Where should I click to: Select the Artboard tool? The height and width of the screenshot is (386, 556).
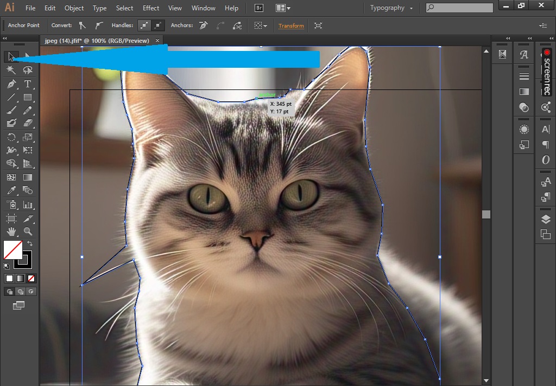[11, 218]
